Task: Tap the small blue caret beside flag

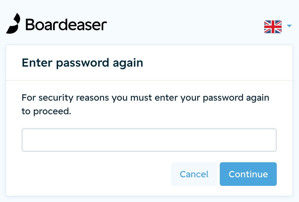Action: point(289,26)
